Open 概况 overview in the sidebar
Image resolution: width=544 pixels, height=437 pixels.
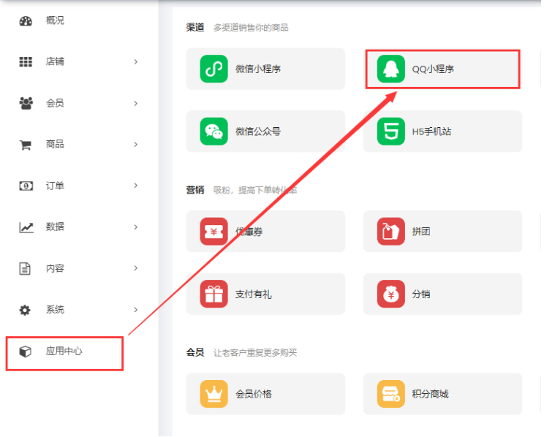coord(54,20)
